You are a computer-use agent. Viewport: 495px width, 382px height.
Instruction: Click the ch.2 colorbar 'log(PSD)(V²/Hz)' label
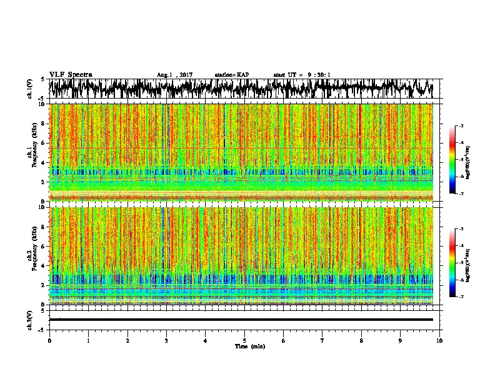click(x=467, y=265)
